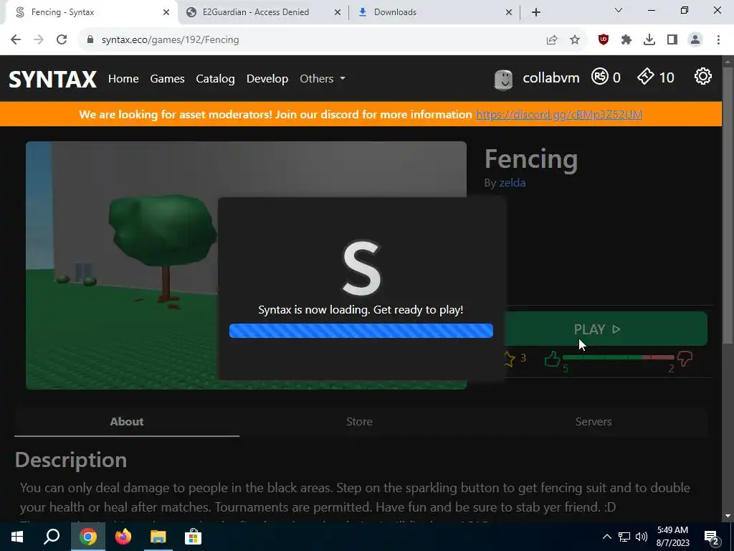
Task: View site info via the lock icon
Action: click(90, 40)
